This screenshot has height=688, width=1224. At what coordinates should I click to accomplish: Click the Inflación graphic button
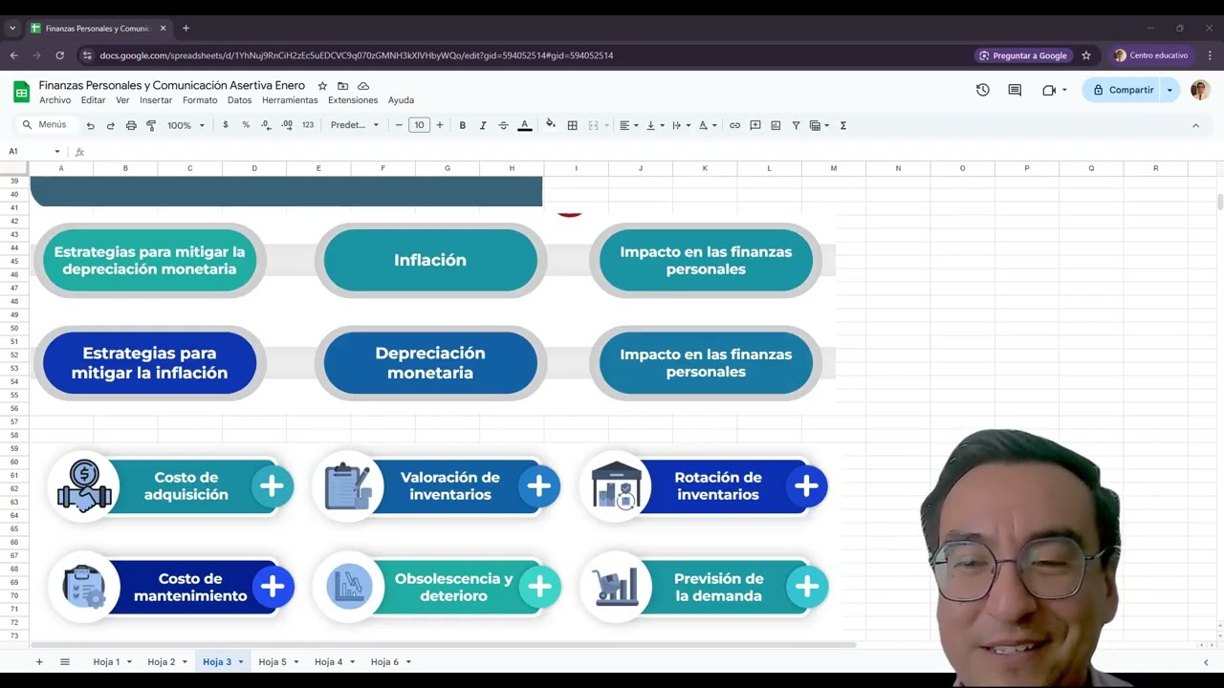point(430,260)
